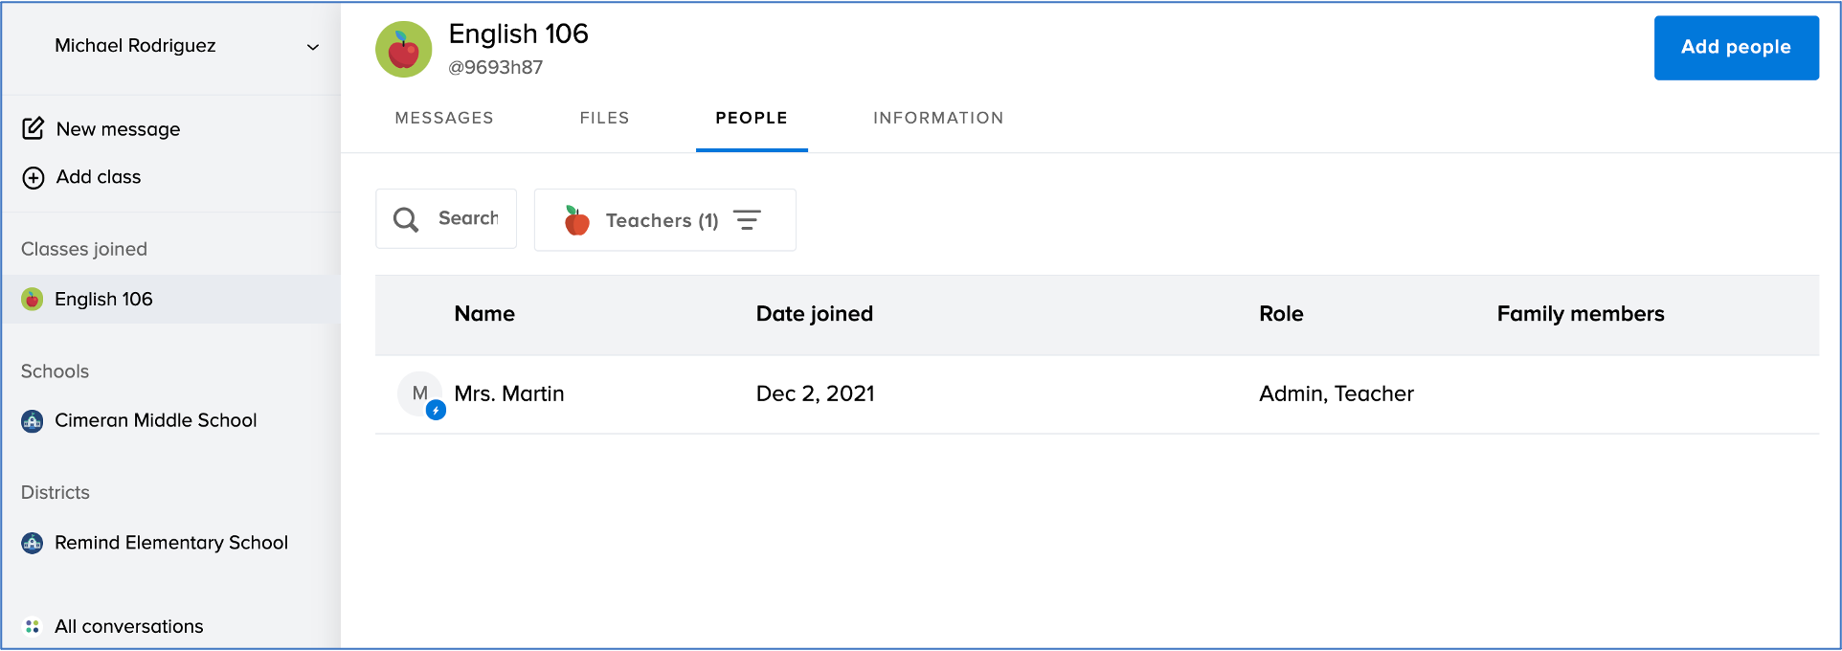Switch to the Messages tab
1842x651 pixels.
[x=444, y=118]
